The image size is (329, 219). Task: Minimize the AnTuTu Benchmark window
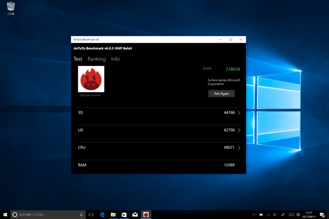[x=221, y=40]
